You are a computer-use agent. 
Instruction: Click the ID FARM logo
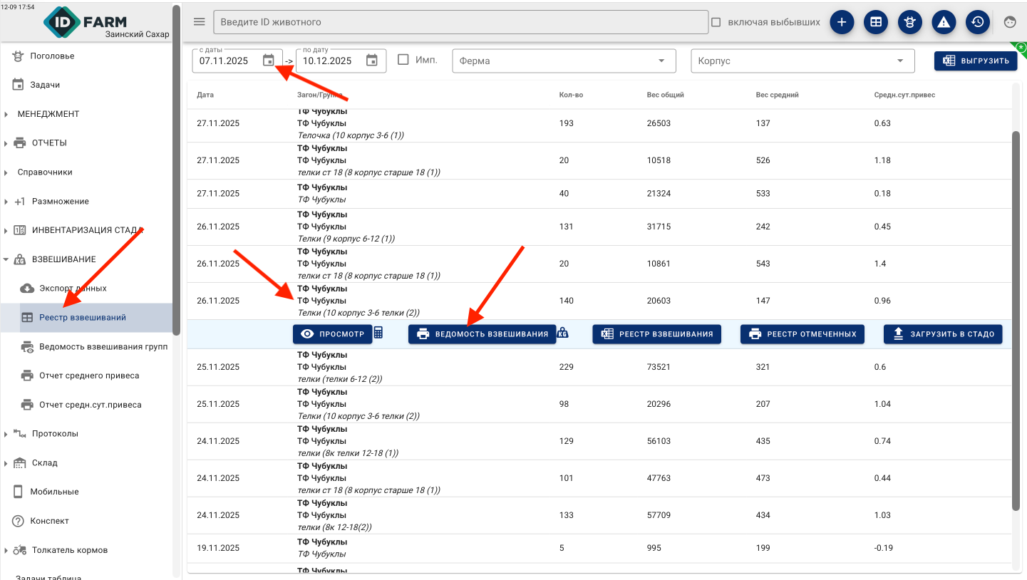(86, 23)
